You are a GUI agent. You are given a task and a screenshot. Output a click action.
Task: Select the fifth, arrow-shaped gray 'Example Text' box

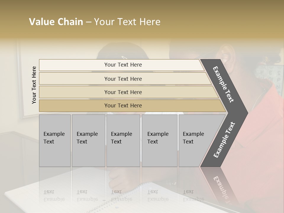pos(195,141)
